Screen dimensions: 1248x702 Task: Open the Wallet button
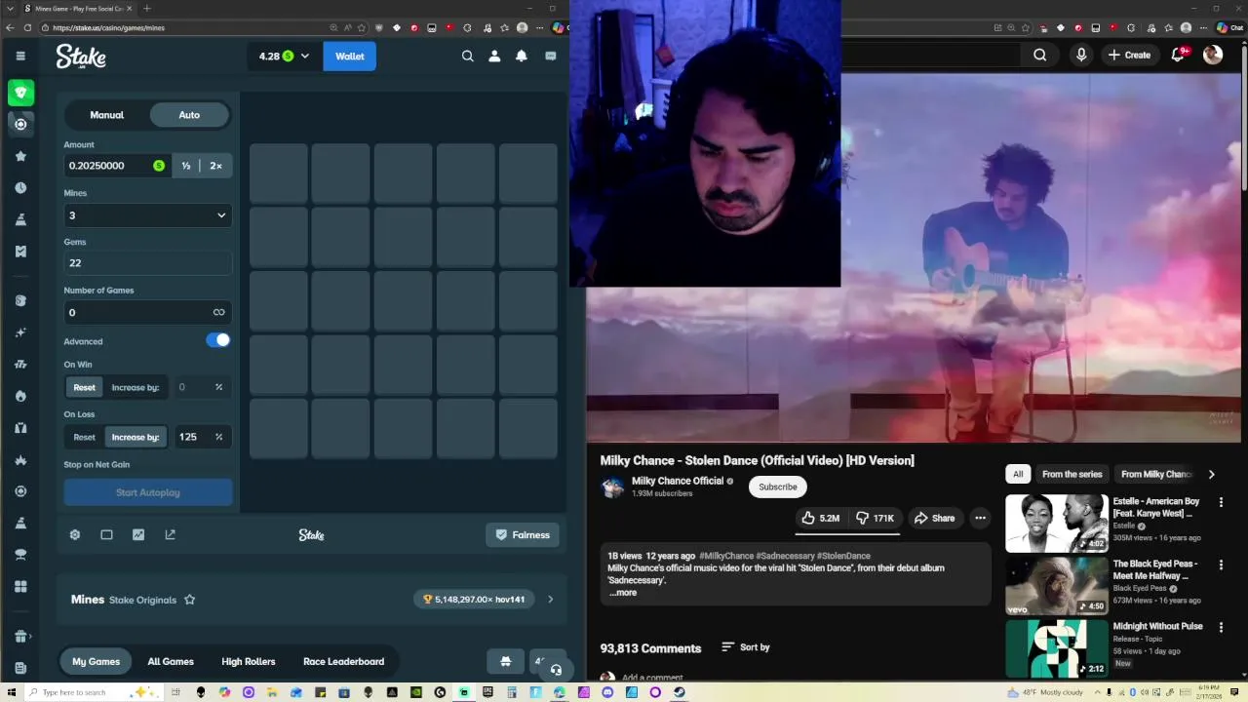350,57
